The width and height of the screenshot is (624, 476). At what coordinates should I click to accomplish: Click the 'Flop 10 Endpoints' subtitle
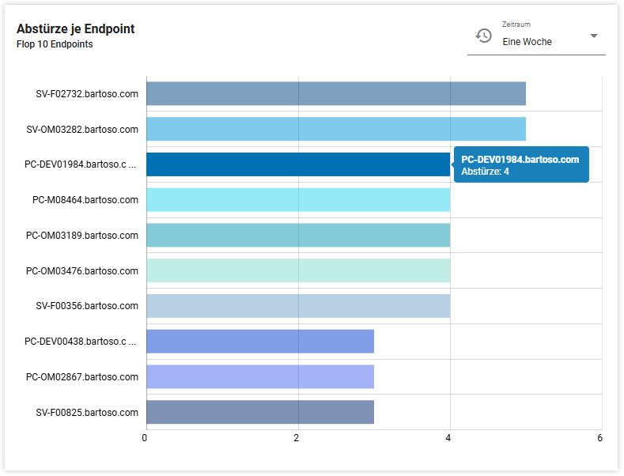coord(55,44)
